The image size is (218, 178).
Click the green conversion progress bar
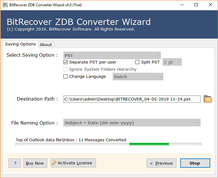[149, 144]
